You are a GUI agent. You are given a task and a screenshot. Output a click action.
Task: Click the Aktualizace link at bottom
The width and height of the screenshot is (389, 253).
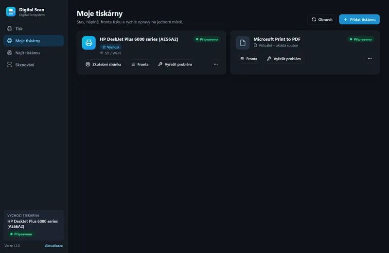click(x=54, y=246)
